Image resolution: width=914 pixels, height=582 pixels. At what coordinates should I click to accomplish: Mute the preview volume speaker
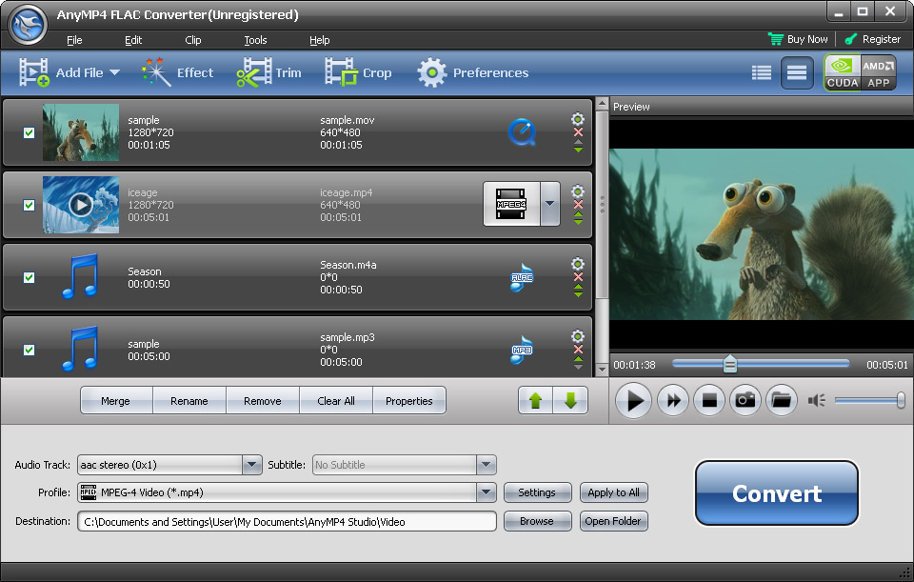[816, 400]
